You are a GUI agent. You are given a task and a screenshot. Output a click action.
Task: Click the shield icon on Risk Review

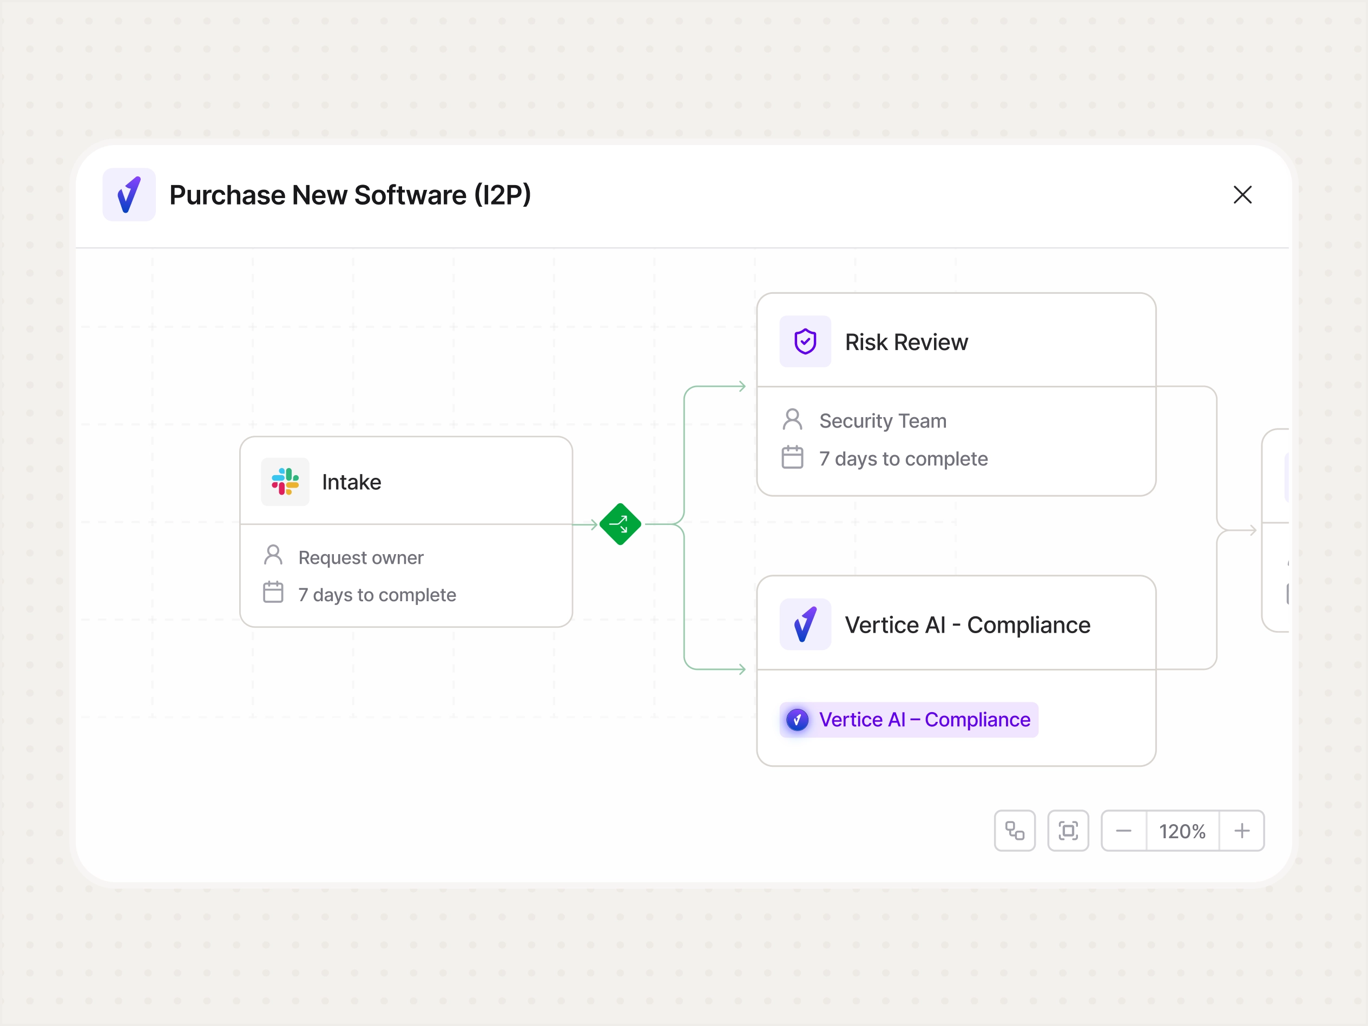[805, 341]
